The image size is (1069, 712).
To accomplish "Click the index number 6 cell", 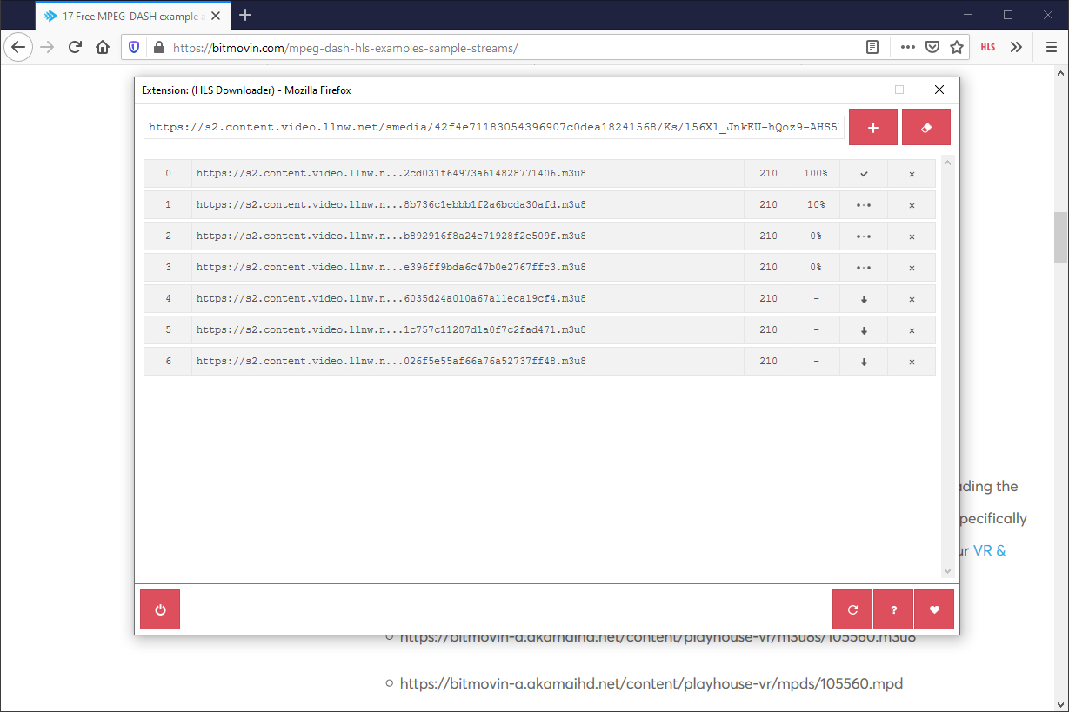I will pyautogui.click(x=168, y=362).
